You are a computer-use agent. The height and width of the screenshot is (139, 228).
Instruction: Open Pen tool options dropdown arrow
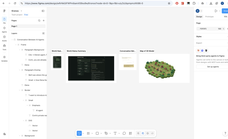(x=110, y=133)
